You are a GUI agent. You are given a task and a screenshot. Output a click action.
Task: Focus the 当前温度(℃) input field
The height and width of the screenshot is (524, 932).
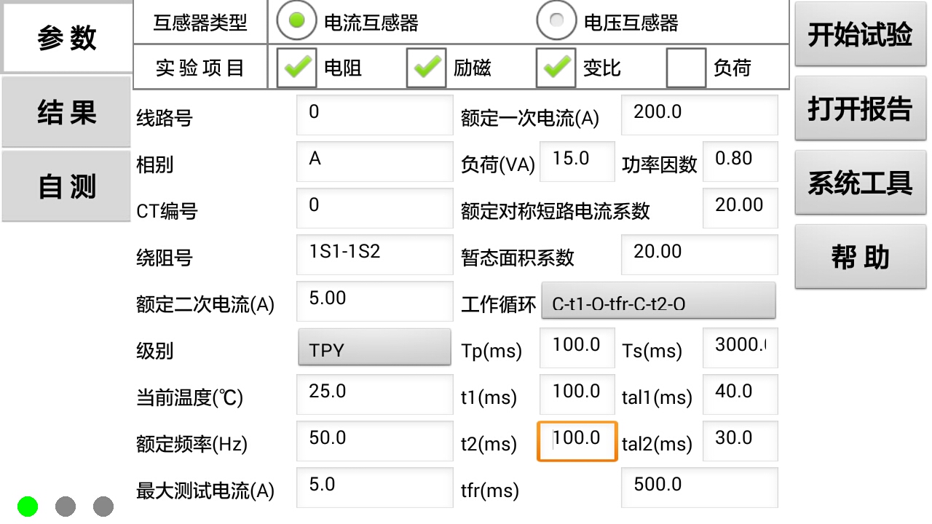374,394
